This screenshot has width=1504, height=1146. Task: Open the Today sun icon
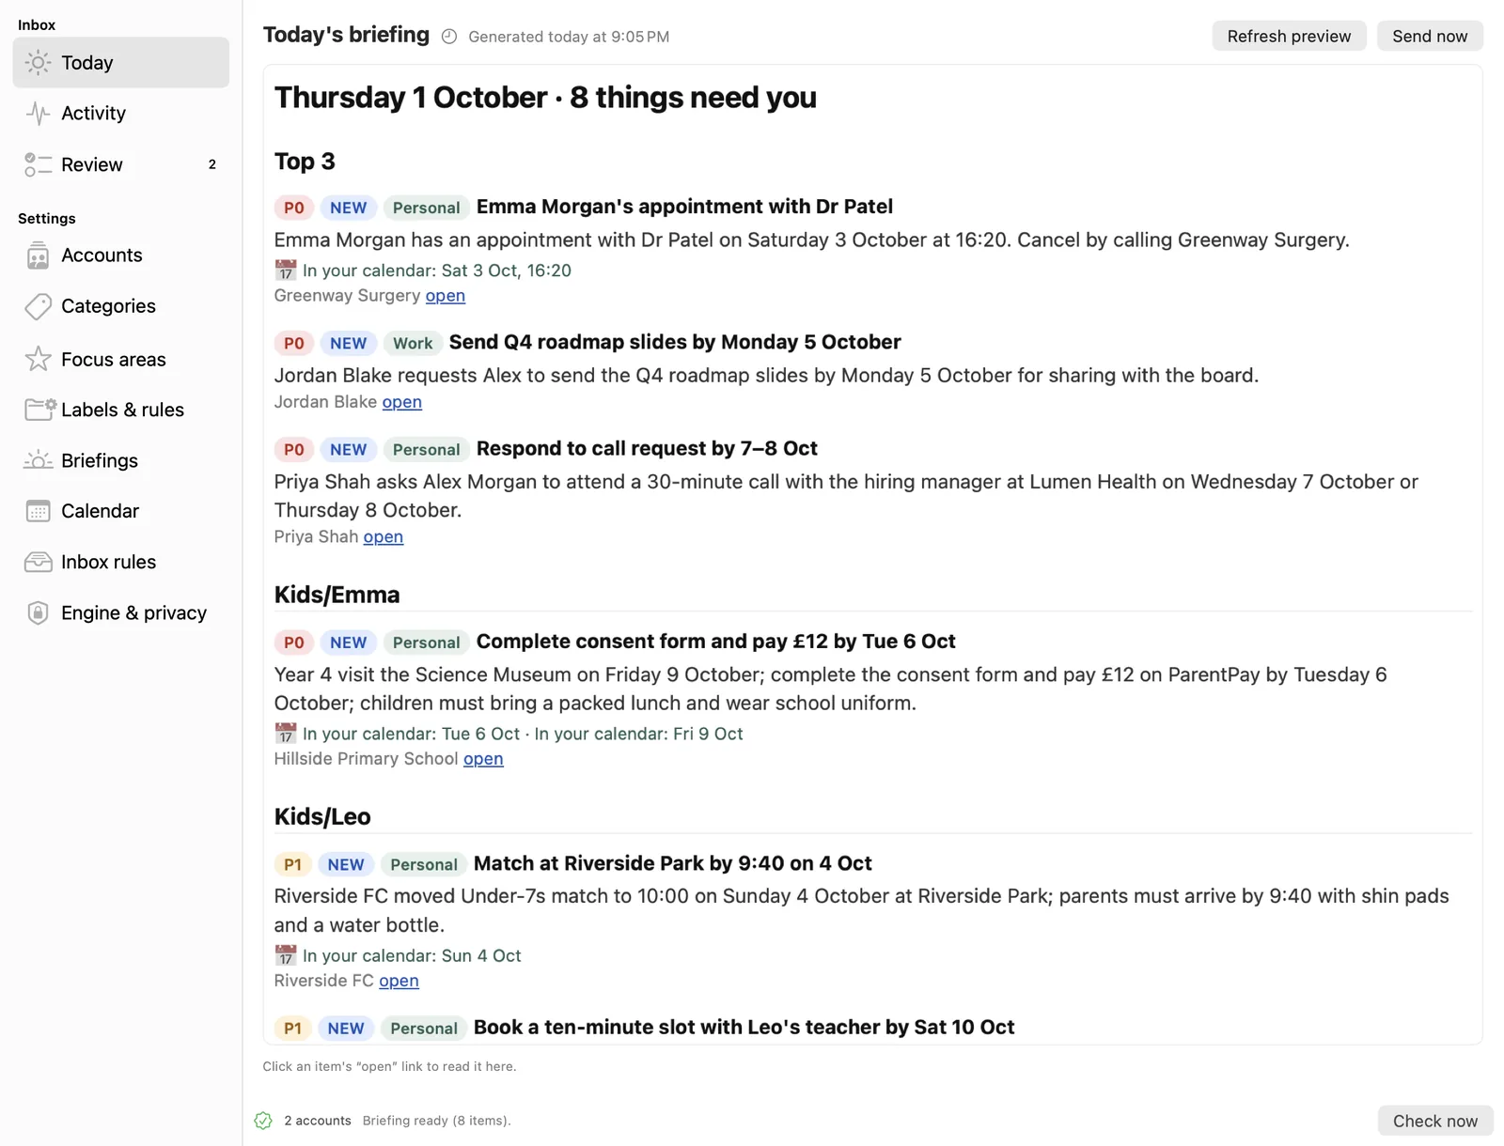pyautogui.click(x=38, y=63)
